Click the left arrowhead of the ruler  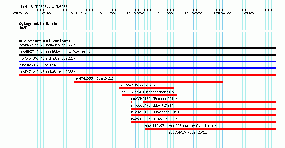click(x=20, y=10)
